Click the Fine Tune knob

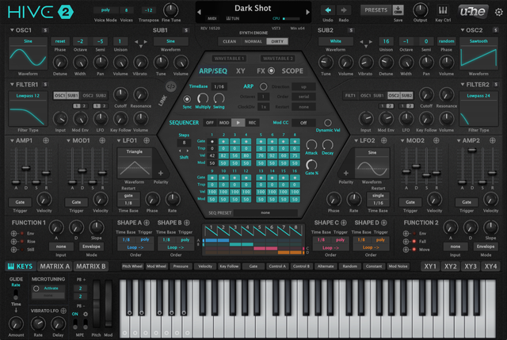171,10
